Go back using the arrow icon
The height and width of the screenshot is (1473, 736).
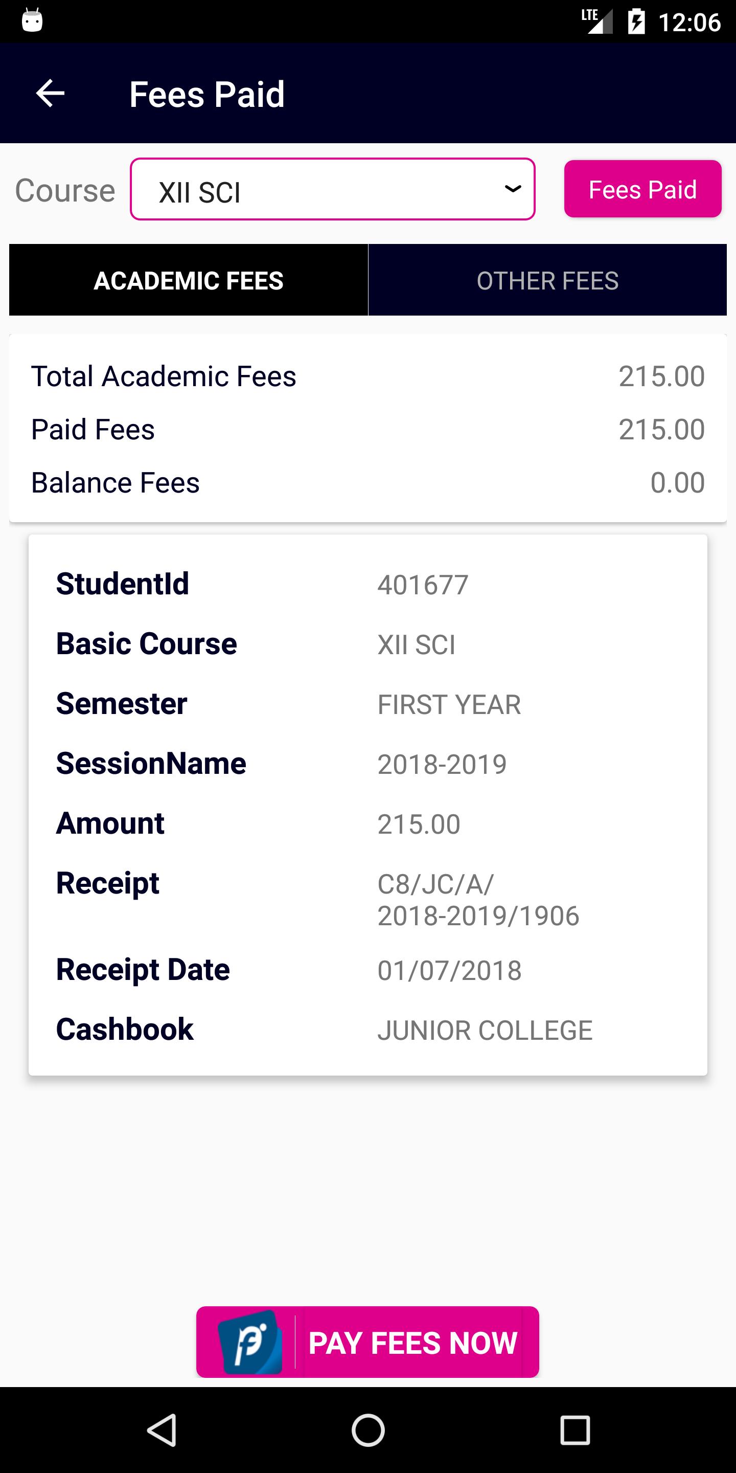(x=50, y=93)
